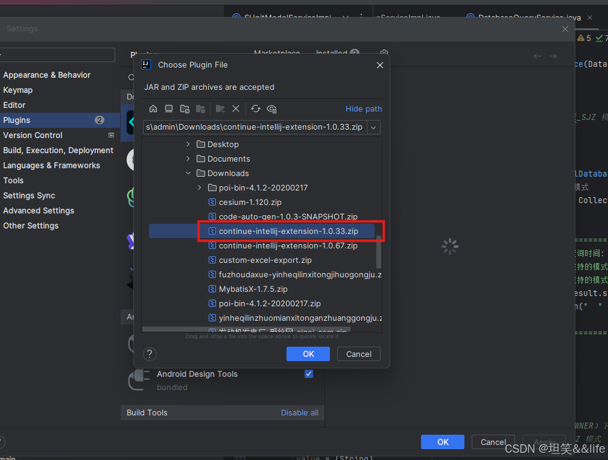This screenshot has width=608, height=460.
Task: Jump to the Desktop directory icon
Action: pyautogui.click(x=169, y=109)
